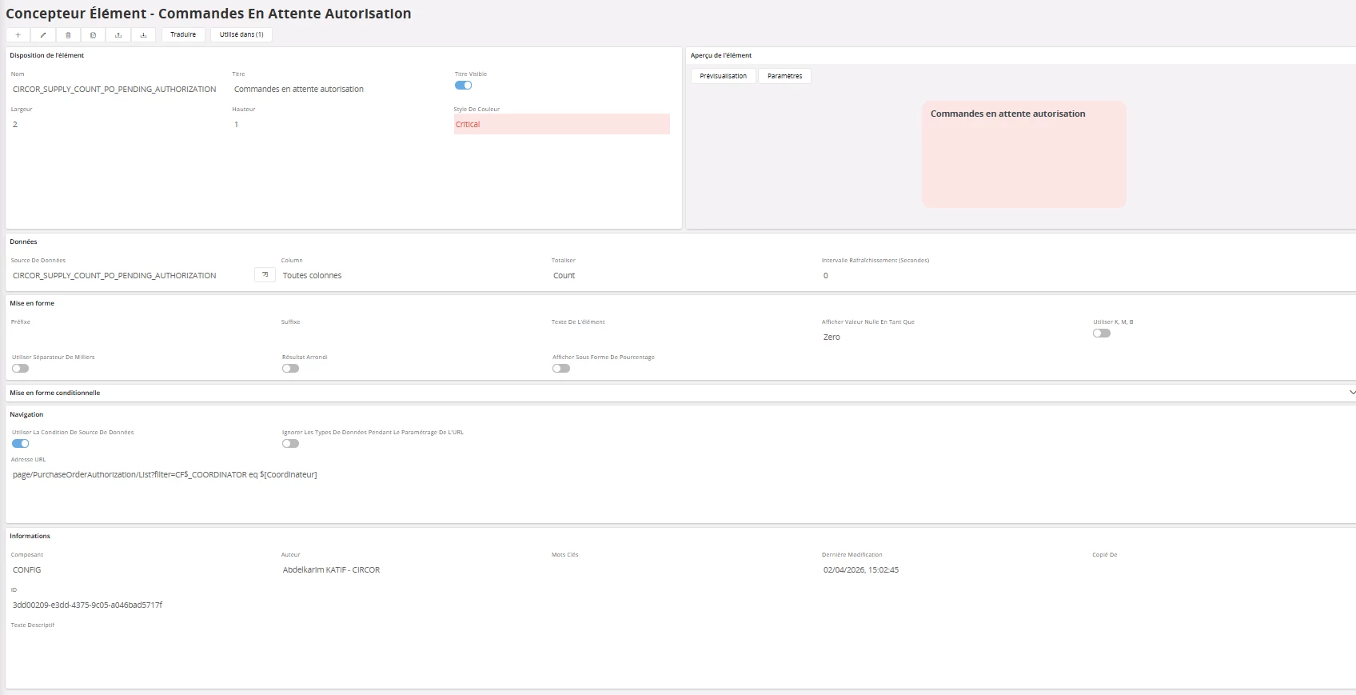The image size is (1356, 695).
Task: Open the Source De Données field
Action: coord(131,275)
